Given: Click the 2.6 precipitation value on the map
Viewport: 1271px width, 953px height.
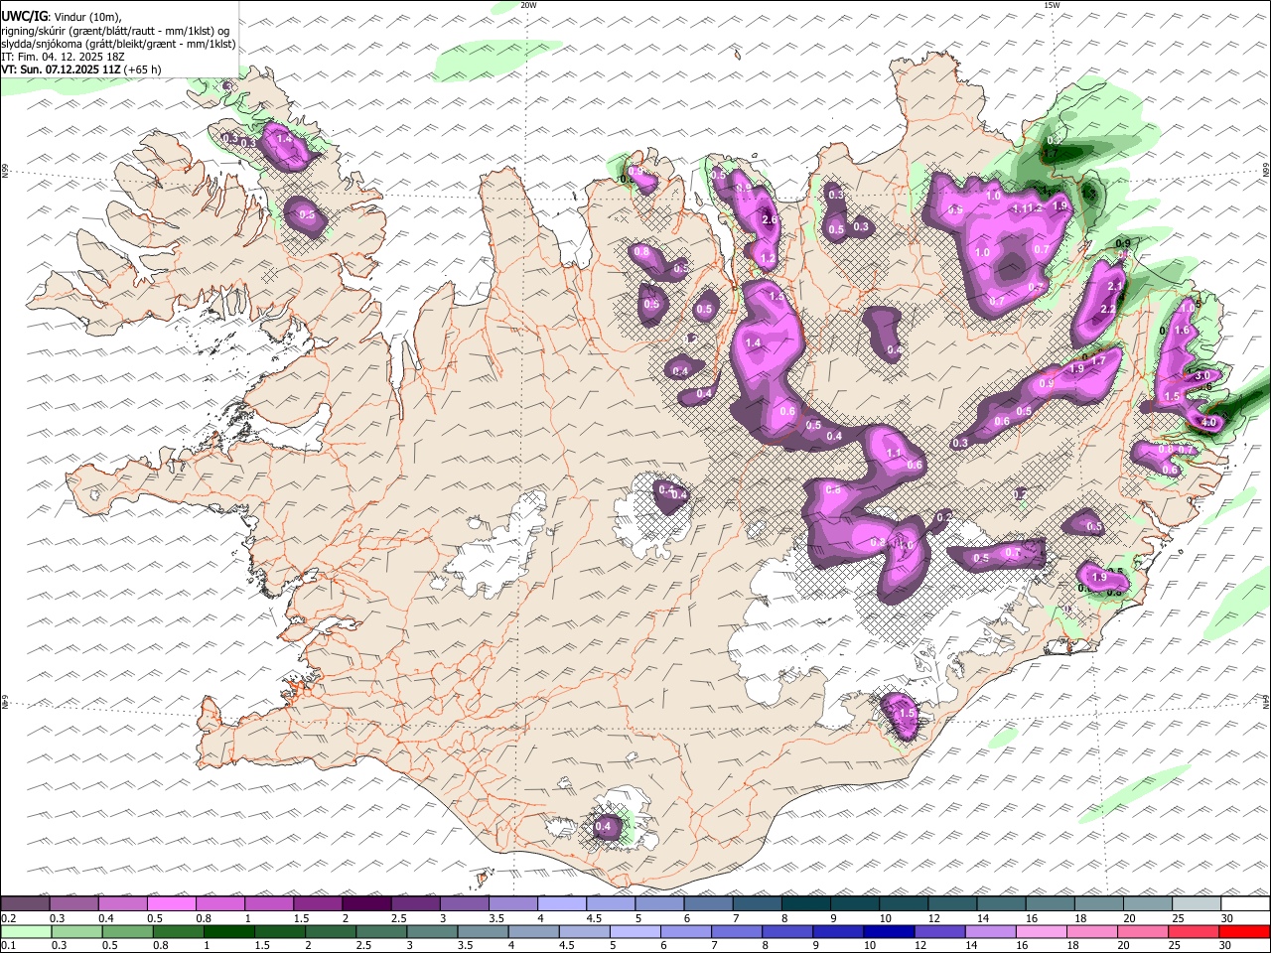Looking at the screenshot, I should tap(769, 219).
